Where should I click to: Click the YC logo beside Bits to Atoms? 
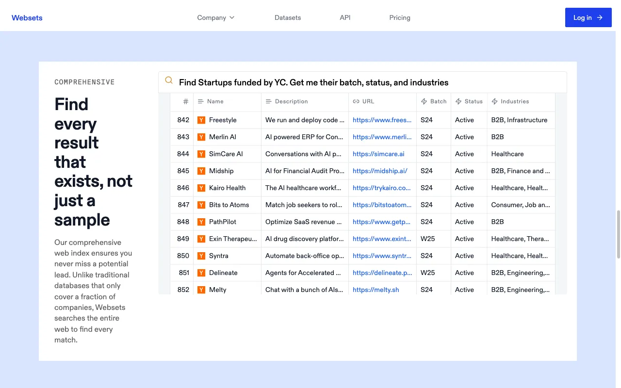pyautogui.click(x=201, y=205)
